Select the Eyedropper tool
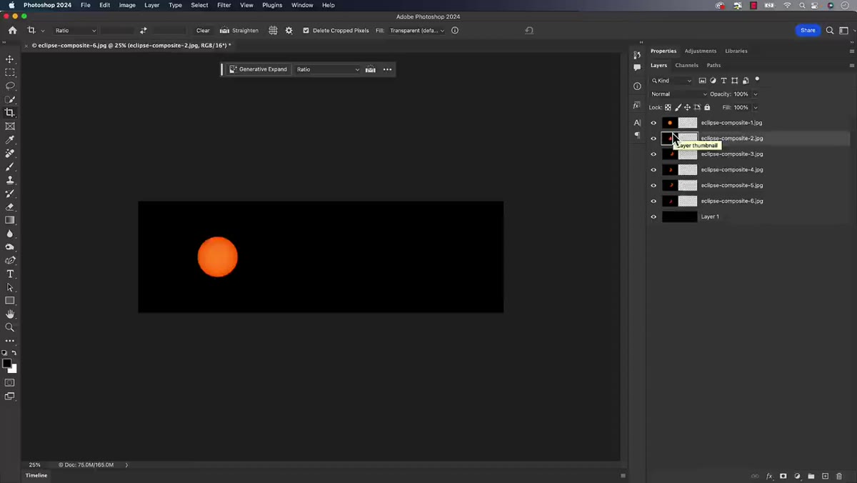The image size is (857, 483). click(10, 140)
